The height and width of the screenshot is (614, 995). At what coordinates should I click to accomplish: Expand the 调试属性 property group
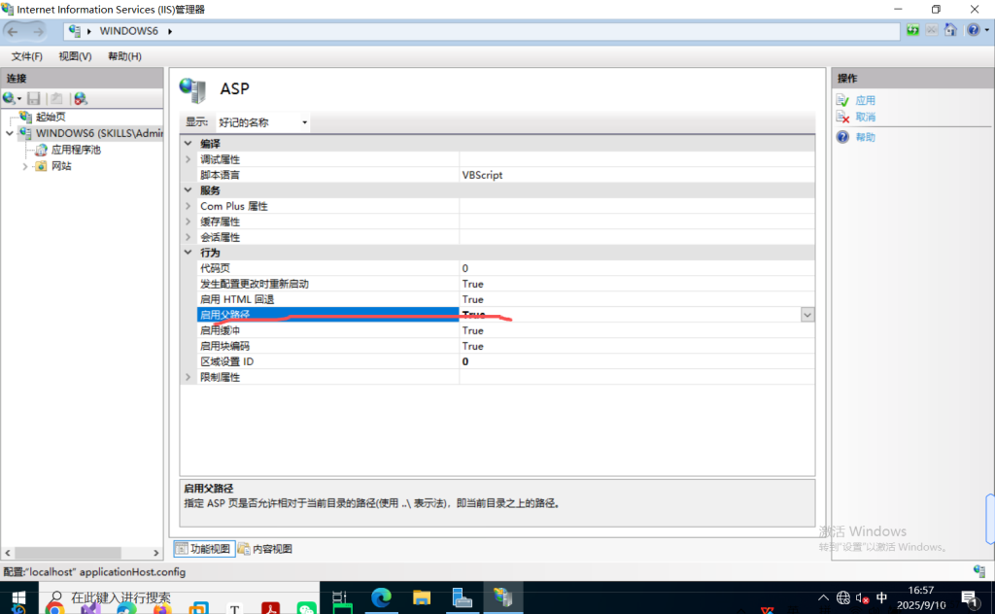(x=188, y=159)
